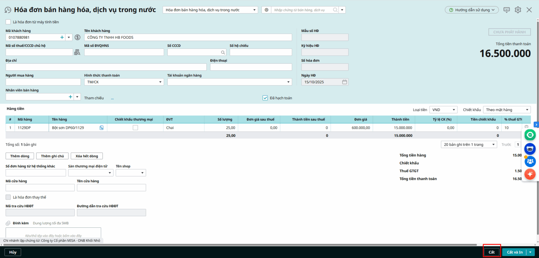The height and width of the screenshot is (258, 539).
Task: Click the search icon in Số CCCD field
Action: click(x=223, y=52)
